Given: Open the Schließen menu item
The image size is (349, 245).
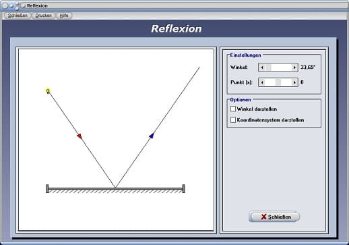Looking at the screenshot, I should click(18, 16).
